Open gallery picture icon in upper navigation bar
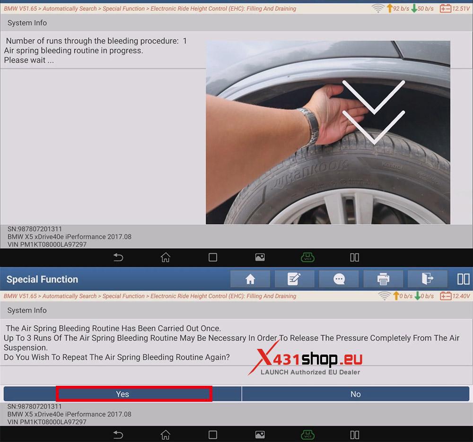This screenshot has height=442, width=473. [x=260, y=257]
